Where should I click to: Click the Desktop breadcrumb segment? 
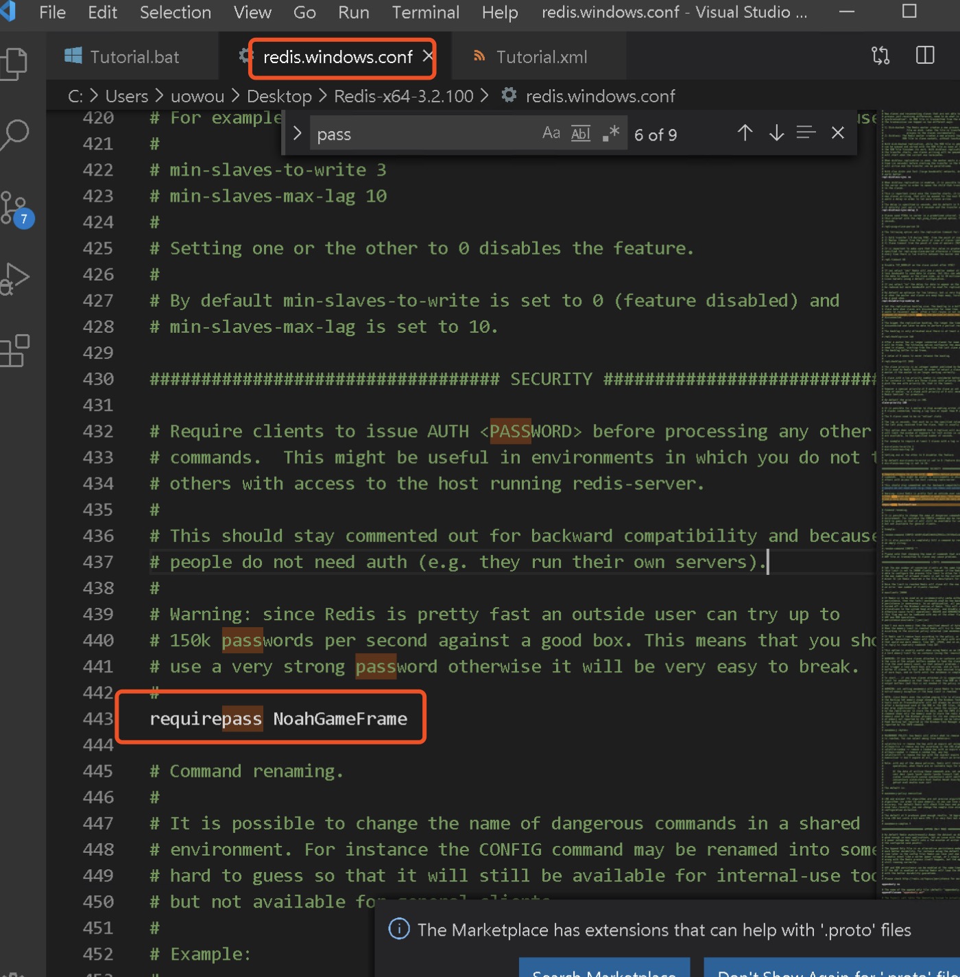click(279, 96)
